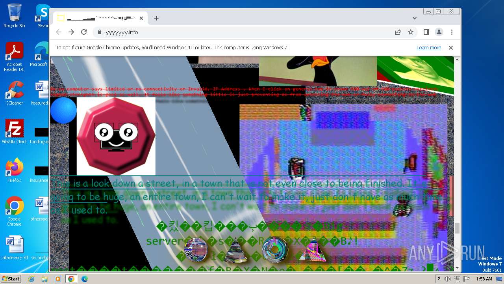Open the Learn more link
This screenshot has height=284, width=504.
coord(429,48)
